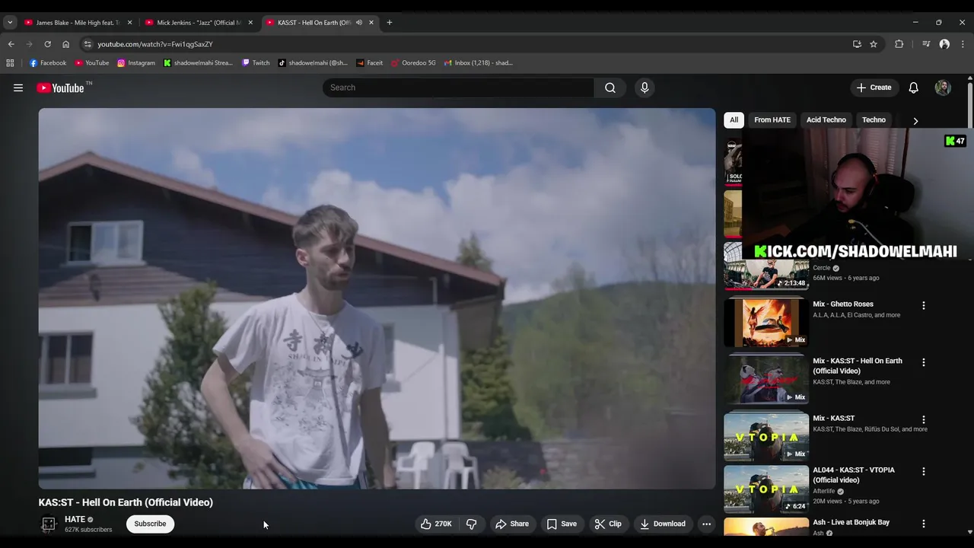The height and width of the screenshot is (548, 974).
Task: Select the All filter chip
Action: 734,119
